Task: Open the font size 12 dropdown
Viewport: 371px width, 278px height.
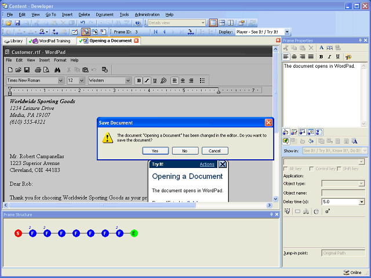Action: [82, 81]
